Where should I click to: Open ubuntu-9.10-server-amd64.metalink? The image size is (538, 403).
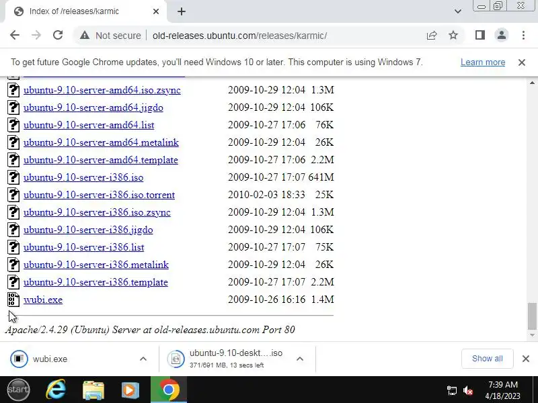point(101,142)
